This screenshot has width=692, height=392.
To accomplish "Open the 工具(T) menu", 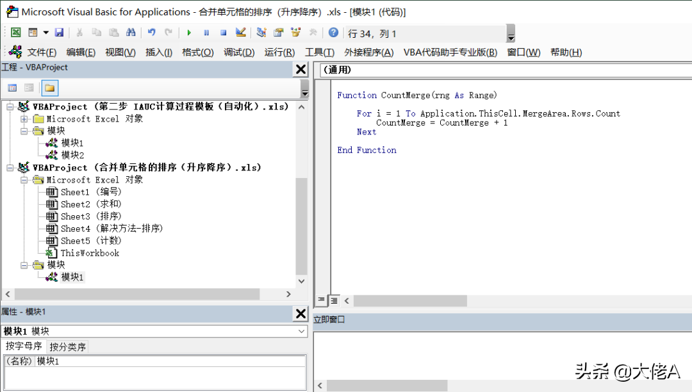I will coord(320,52).
